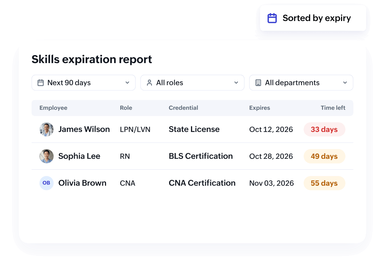Click the person icon in All roles filter
This screenshot has height=269, width=385.
[149, 83]
